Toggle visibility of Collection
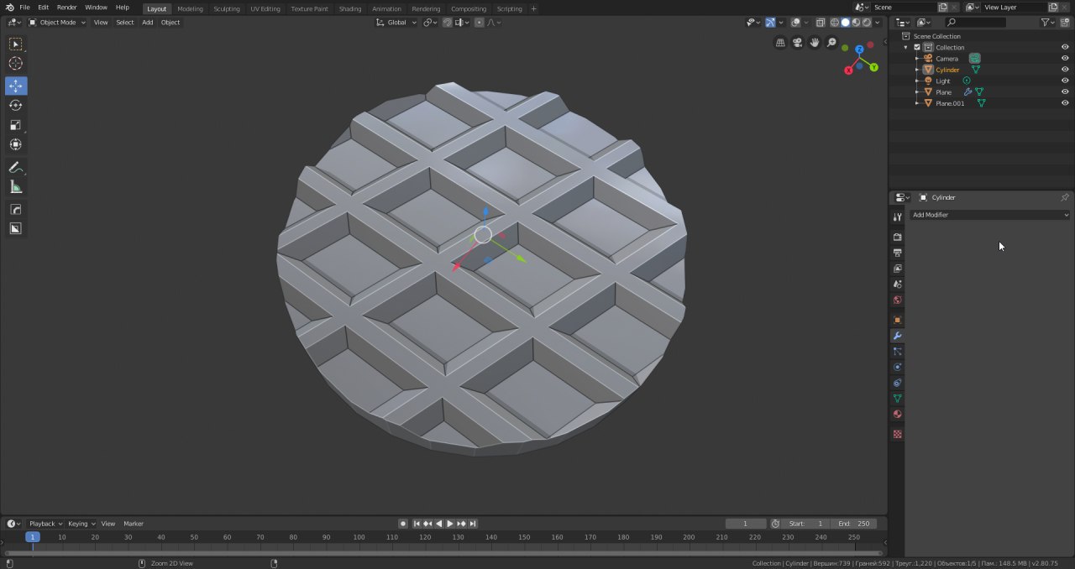 (1065, 47)
